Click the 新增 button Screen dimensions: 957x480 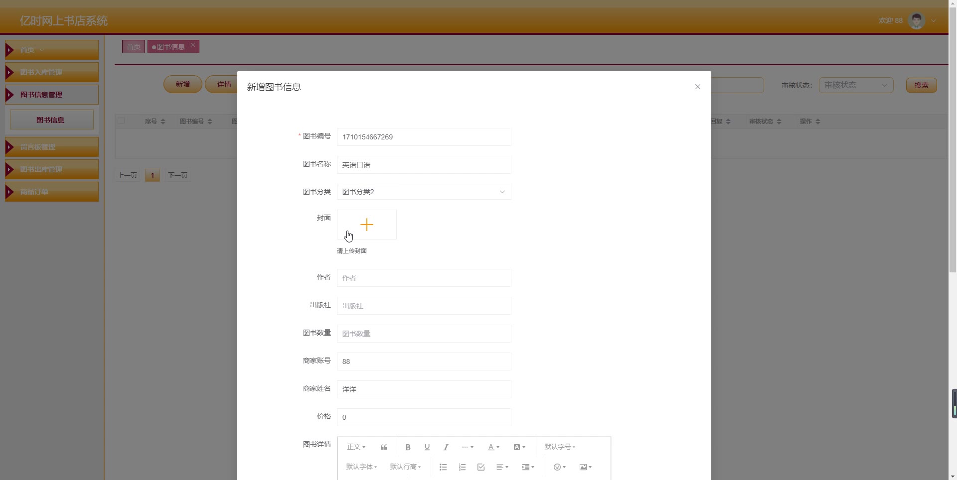[x=183, y=84]
